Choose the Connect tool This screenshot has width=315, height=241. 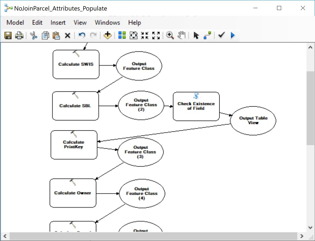[x=207, y=35]
